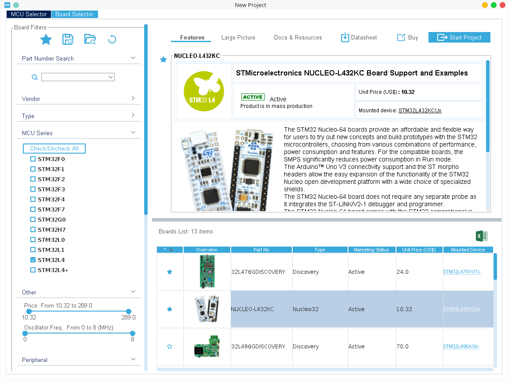Switch to the MCU Selector tab
This screenshot has width=508, height=380.
(29, 14)
